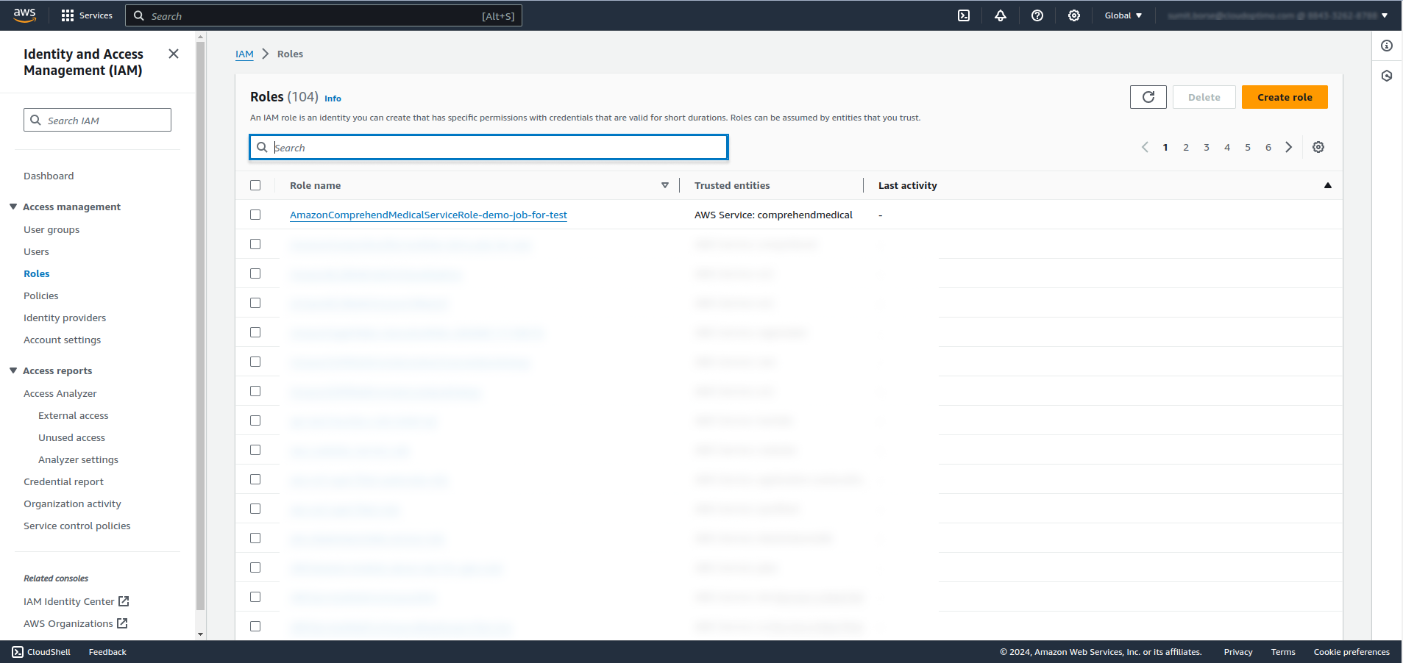Sort by Last activity ascending arrow

point(1328,185)
